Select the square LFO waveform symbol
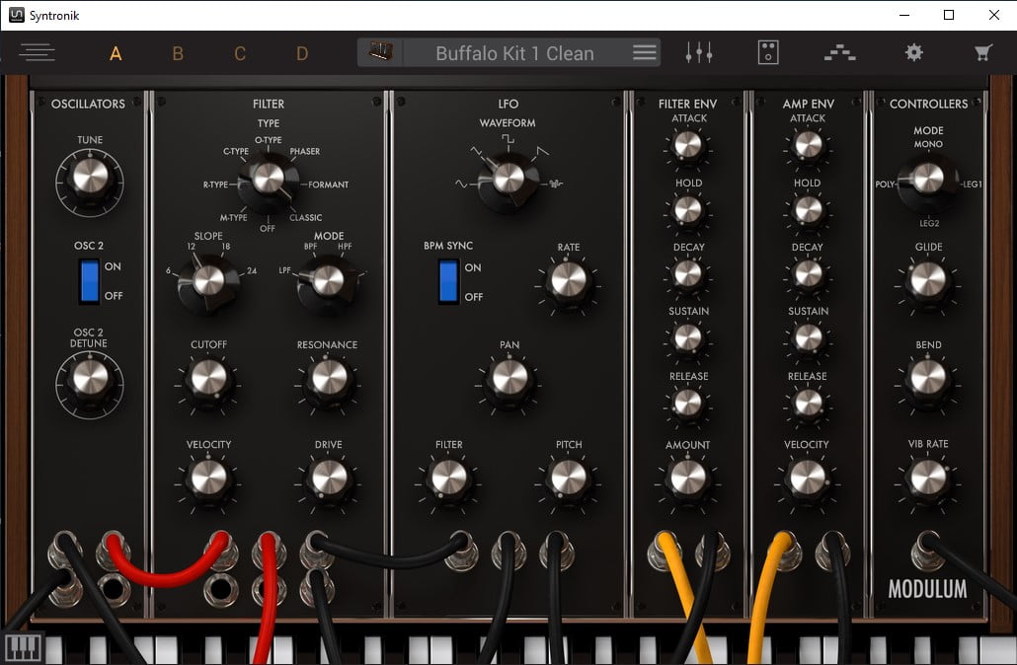1017x665 pixels. click(508, 139)
